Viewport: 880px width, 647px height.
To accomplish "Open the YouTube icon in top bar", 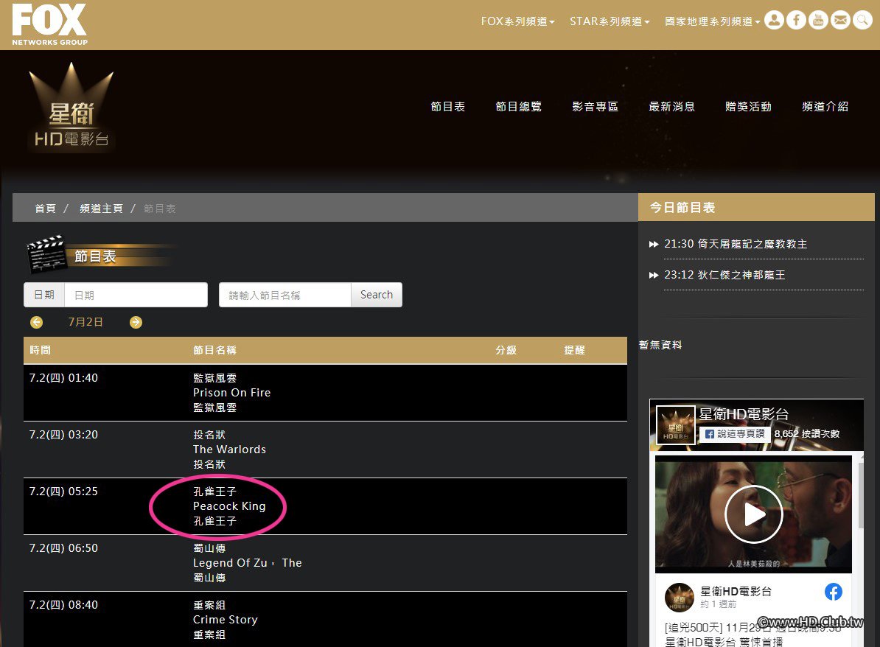I will click(x=818, y=20).
